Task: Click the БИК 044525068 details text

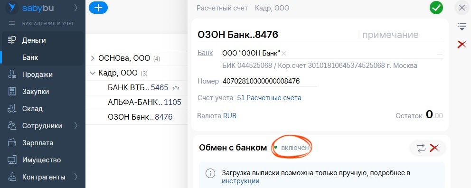Action: (320, 65)
